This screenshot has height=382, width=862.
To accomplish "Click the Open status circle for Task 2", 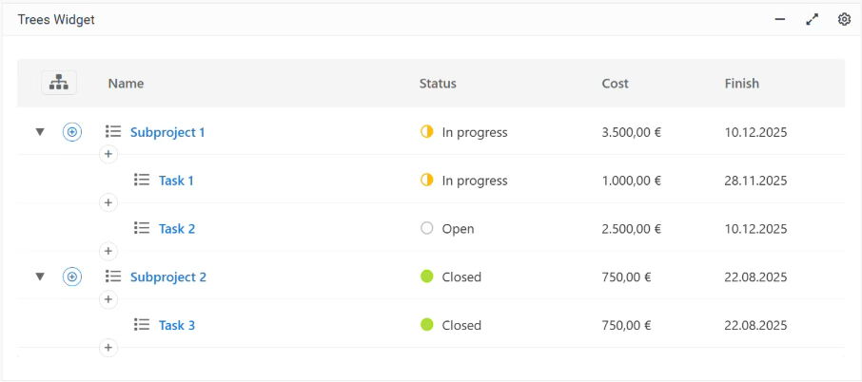I will pos(426,228).
